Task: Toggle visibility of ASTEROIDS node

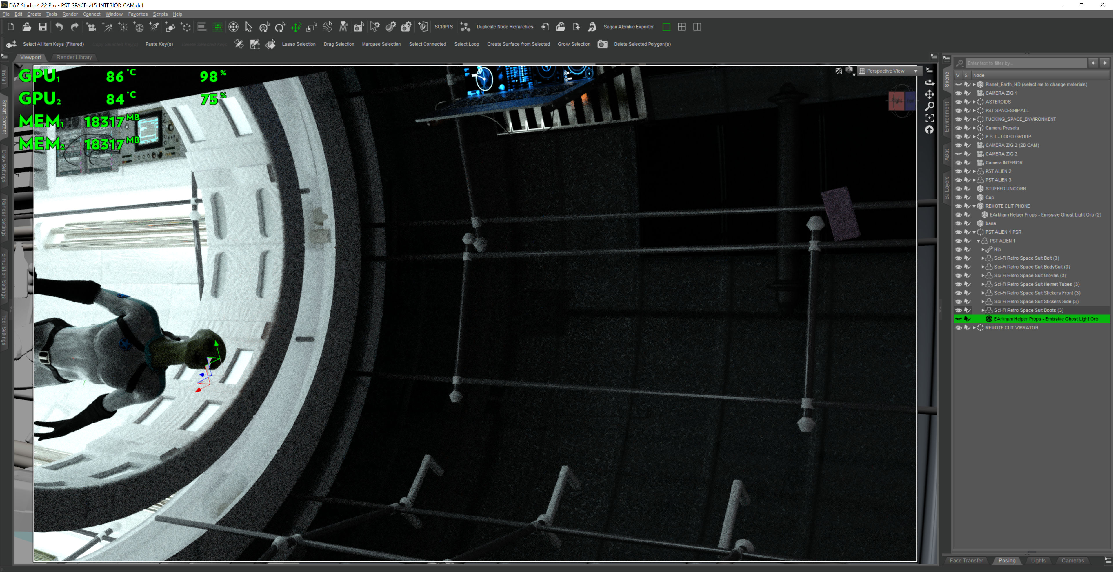Action: tap(958, 102)
